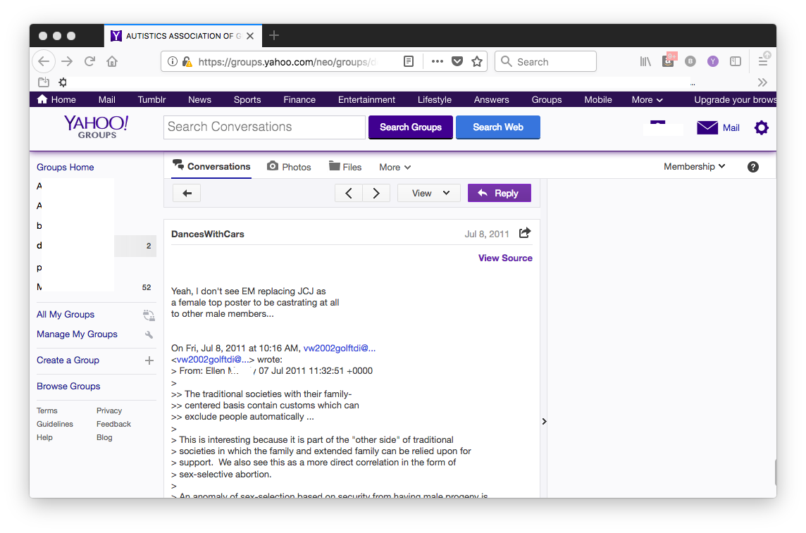Open Yahoo Groups settings gear
806x533 pixels.
(762, 127)
